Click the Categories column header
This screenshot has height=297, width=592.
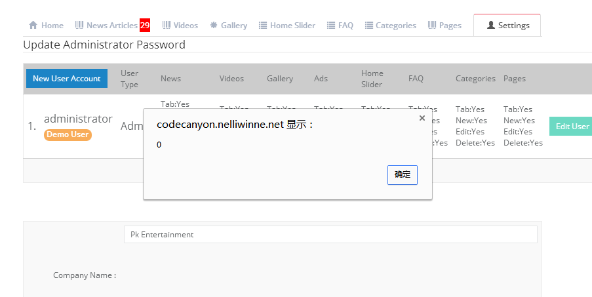[x=475, y=79]
